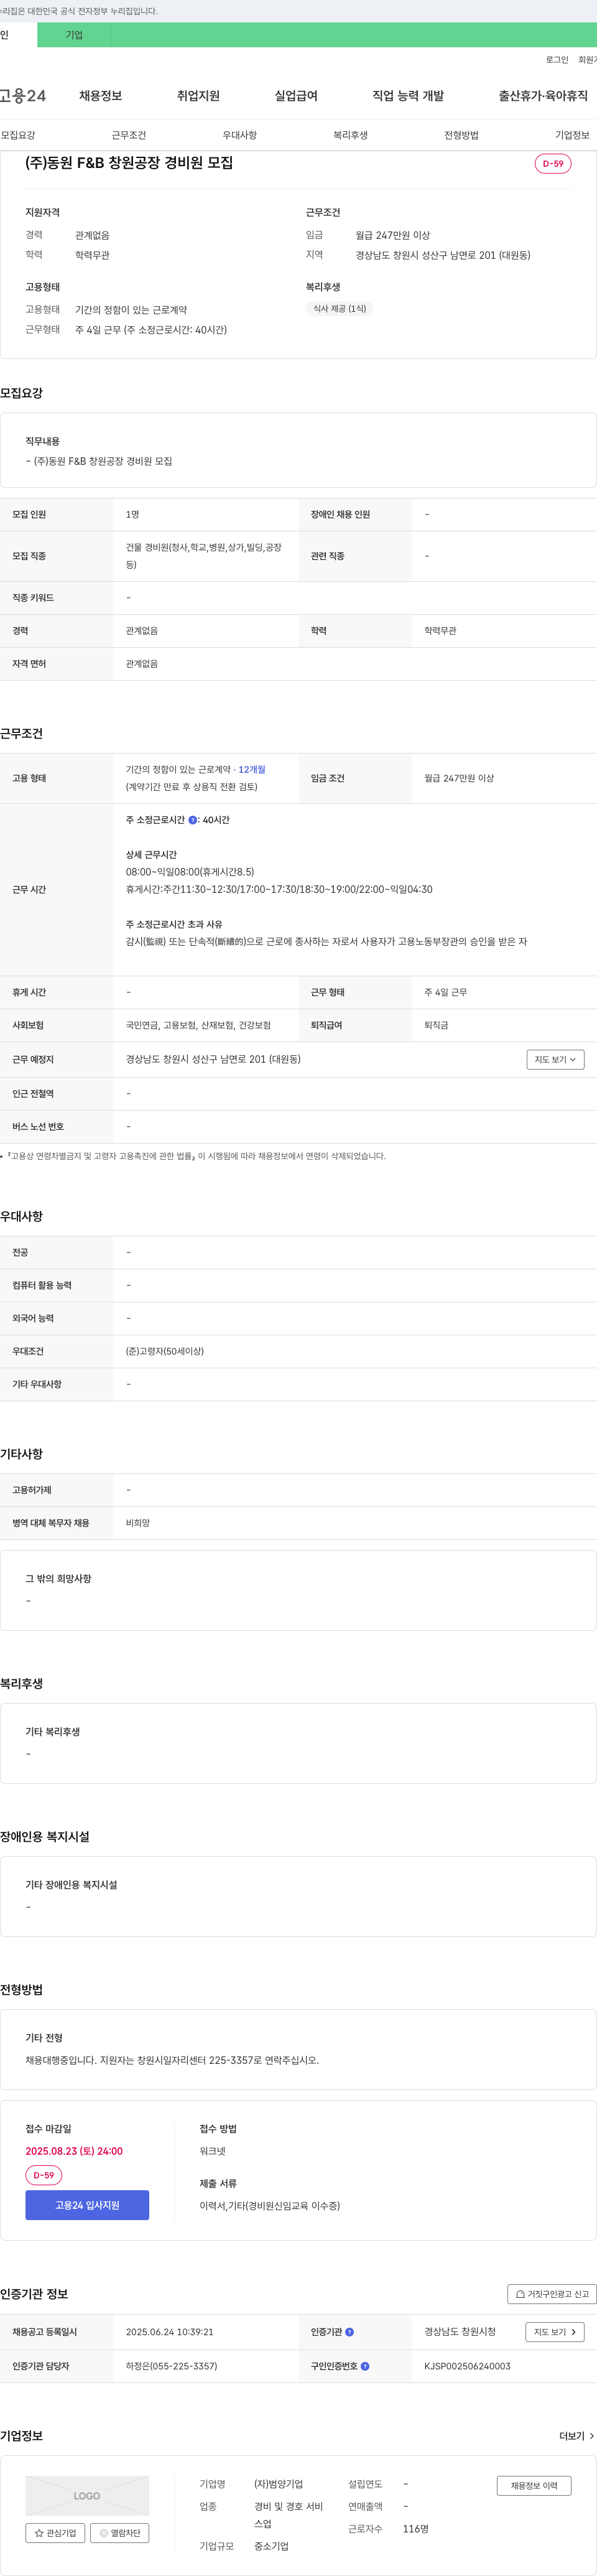Click the registration time 2025.06.24 10:39:21
Screen dimensions: 597x2576
tap(170, 2332)
